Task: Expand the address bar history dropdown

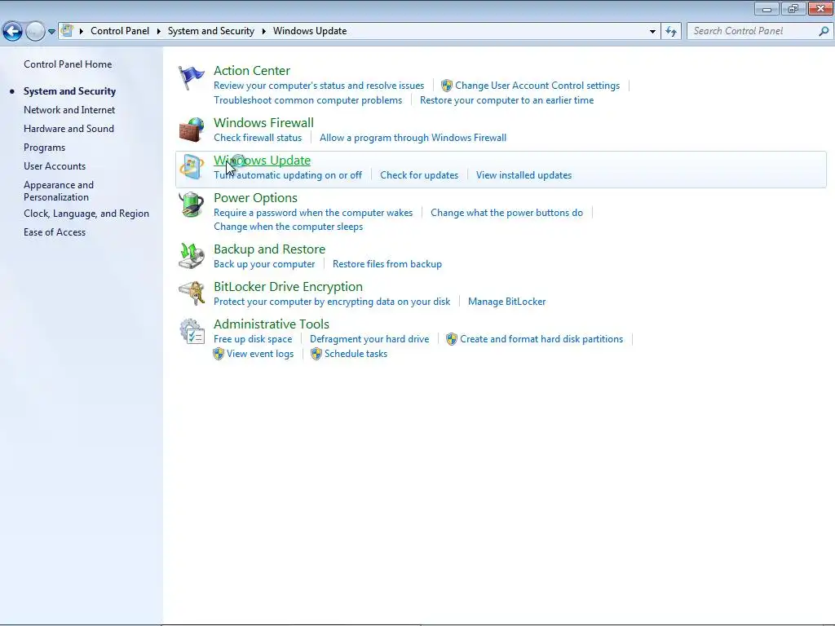Action: 652,32
